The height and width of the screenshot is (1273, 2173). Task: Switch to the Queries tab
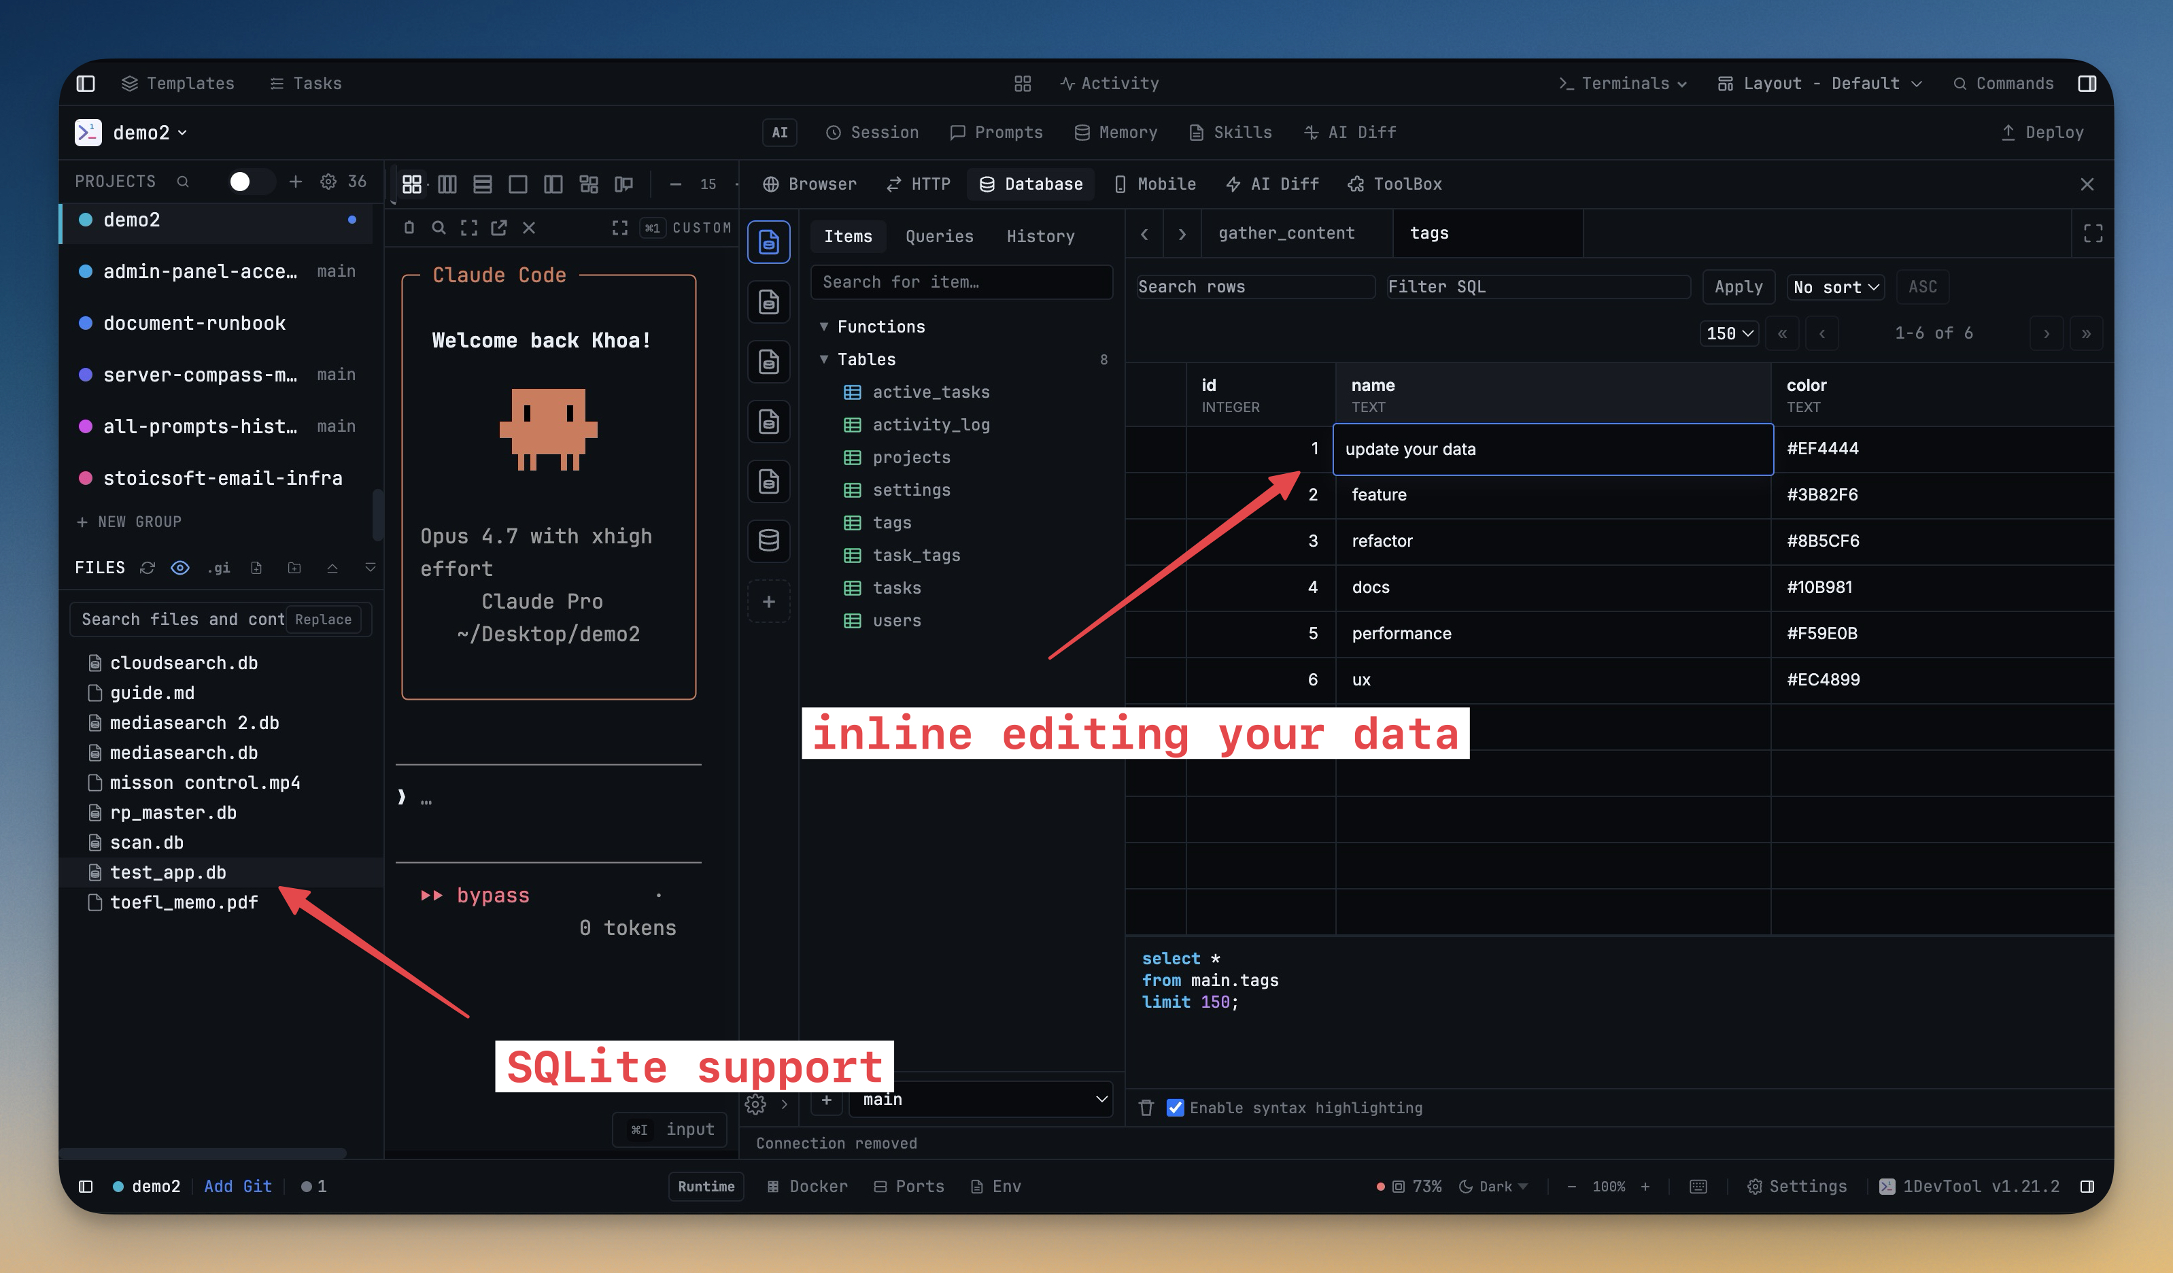tap(939, 237)
